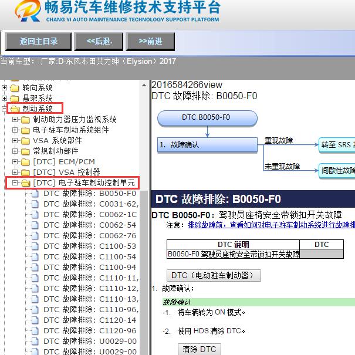
Task: Click the 转至 SRS flowchart box
Action: (x=337, y=145)
